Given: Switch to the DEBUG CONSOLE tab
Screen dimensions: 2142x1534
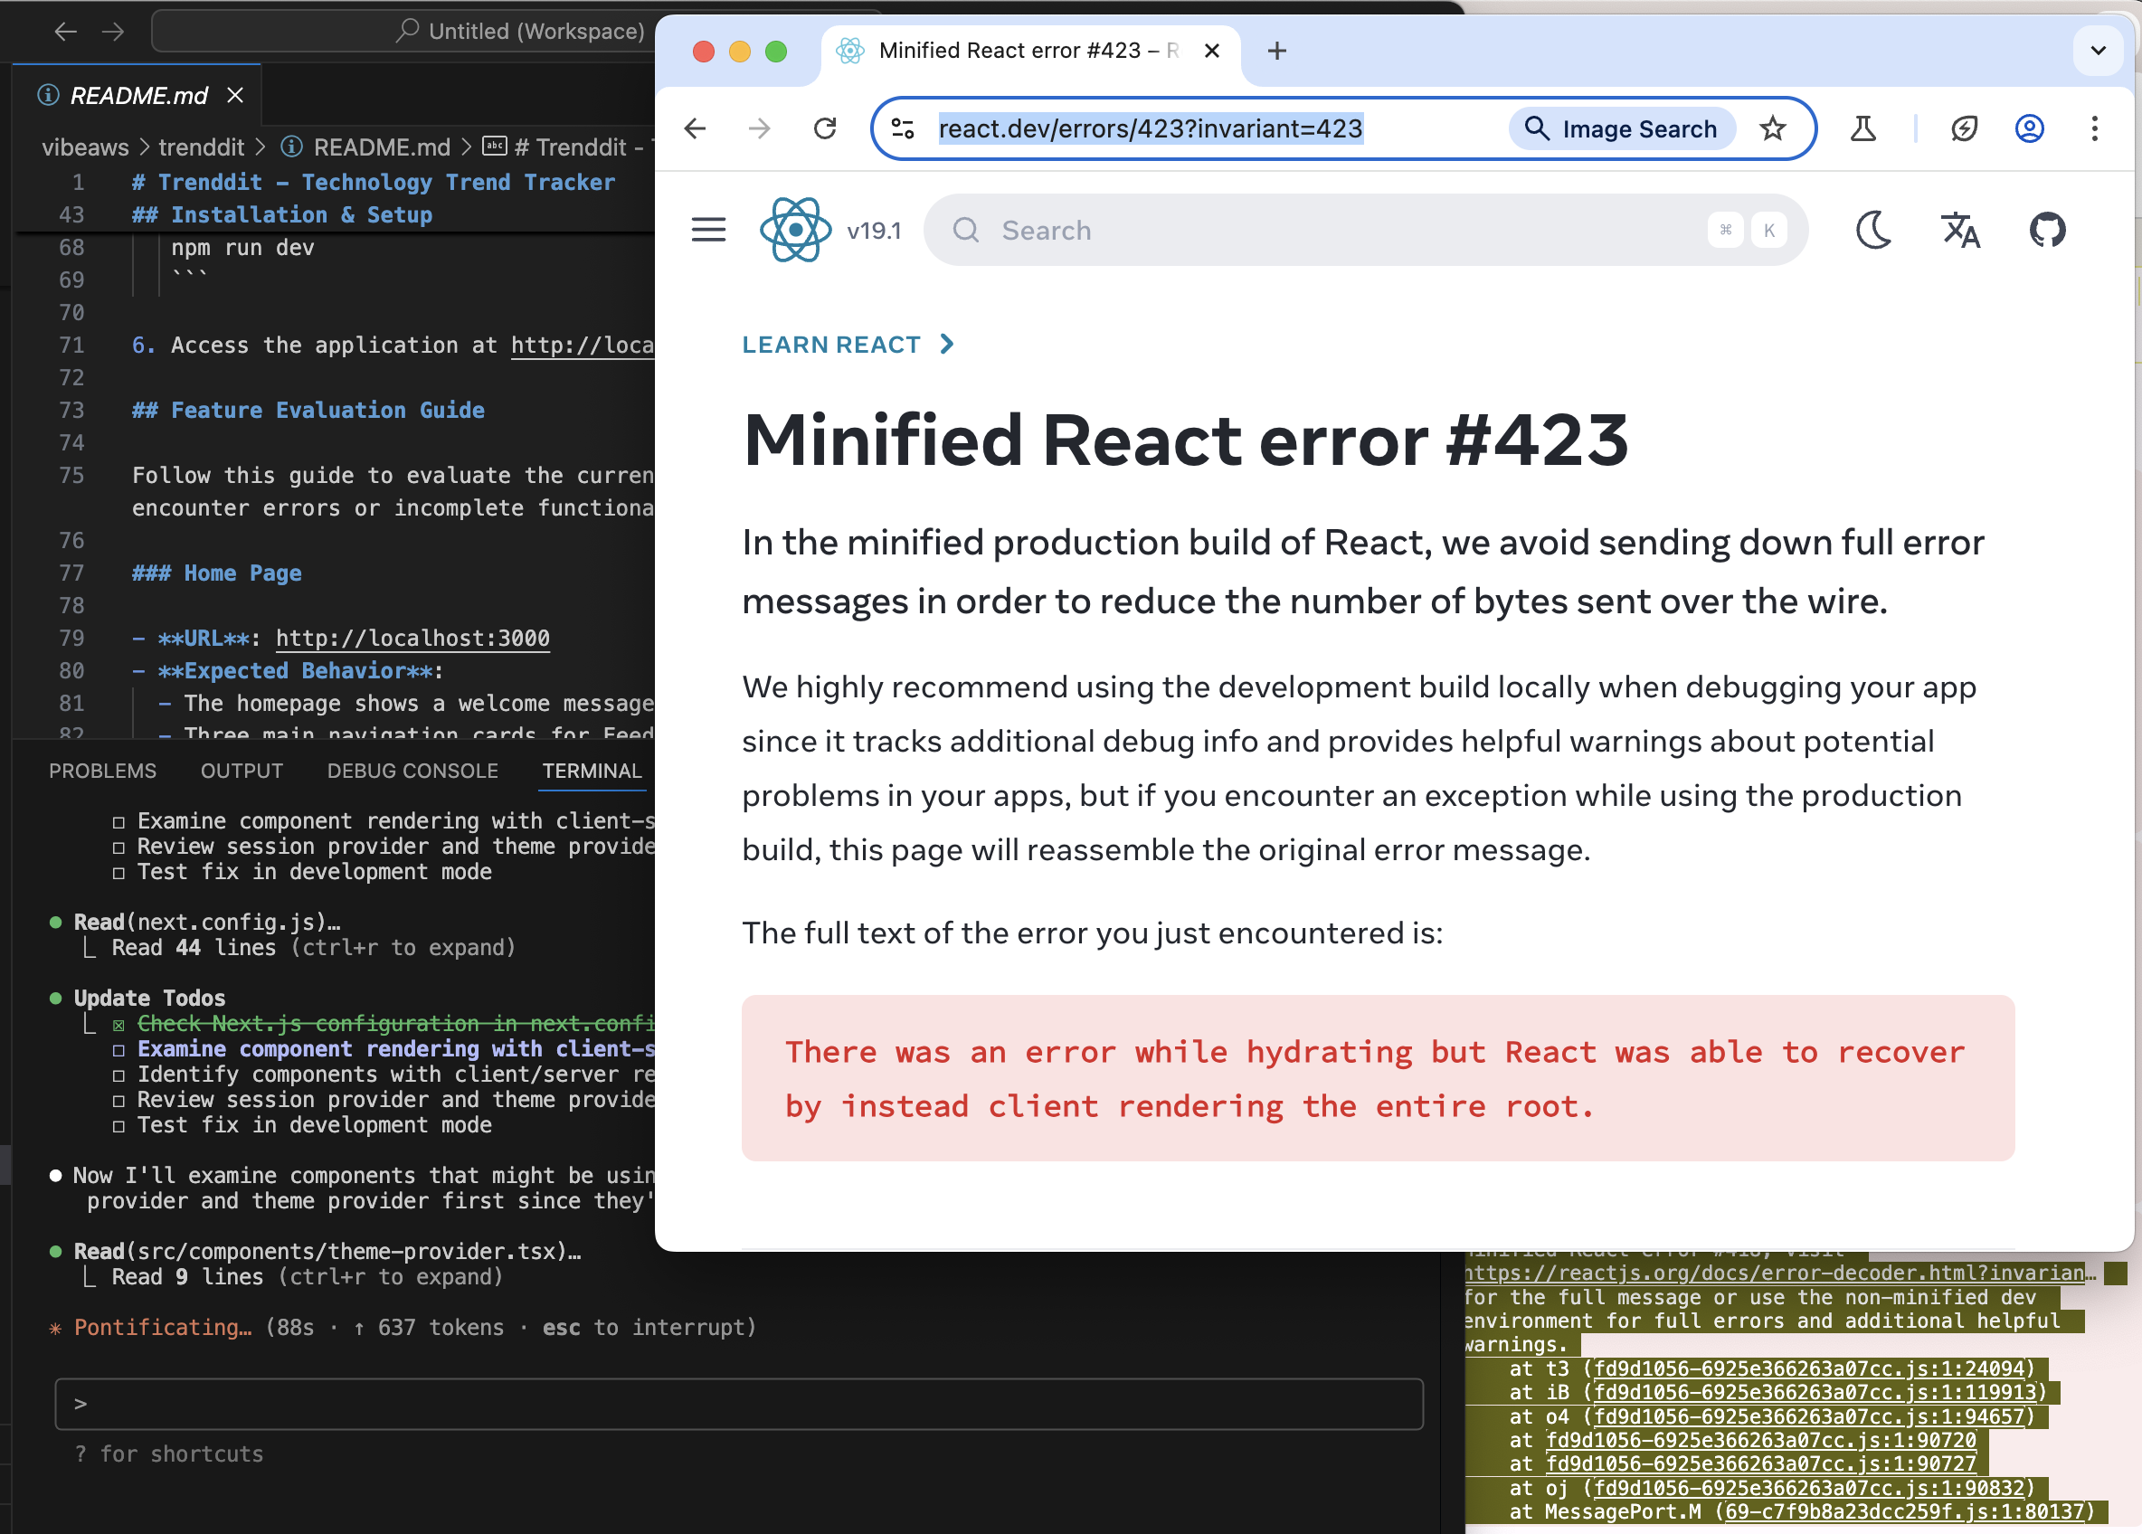Looking at the screenshot, I should tap(412, 771).
